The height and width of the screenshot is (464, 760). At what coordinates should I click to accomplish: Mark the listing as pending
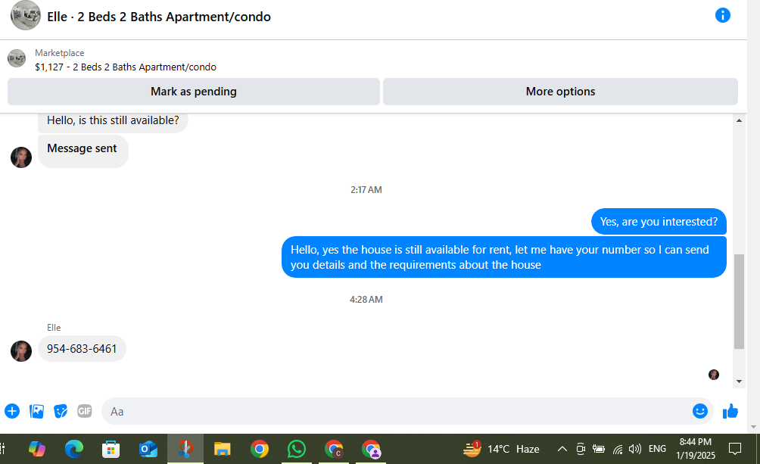(193, 92)
